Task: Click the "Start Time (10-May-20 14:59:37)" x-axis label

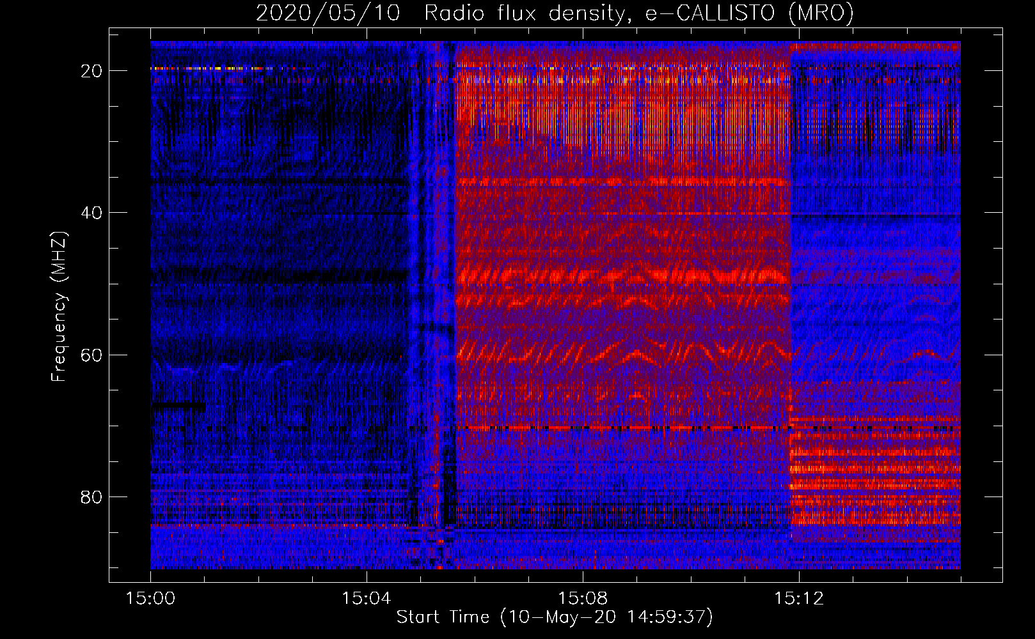Action: pos(555,617)
